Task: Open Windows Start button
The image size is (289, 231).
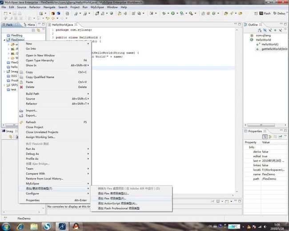Action: click(6, 227)
